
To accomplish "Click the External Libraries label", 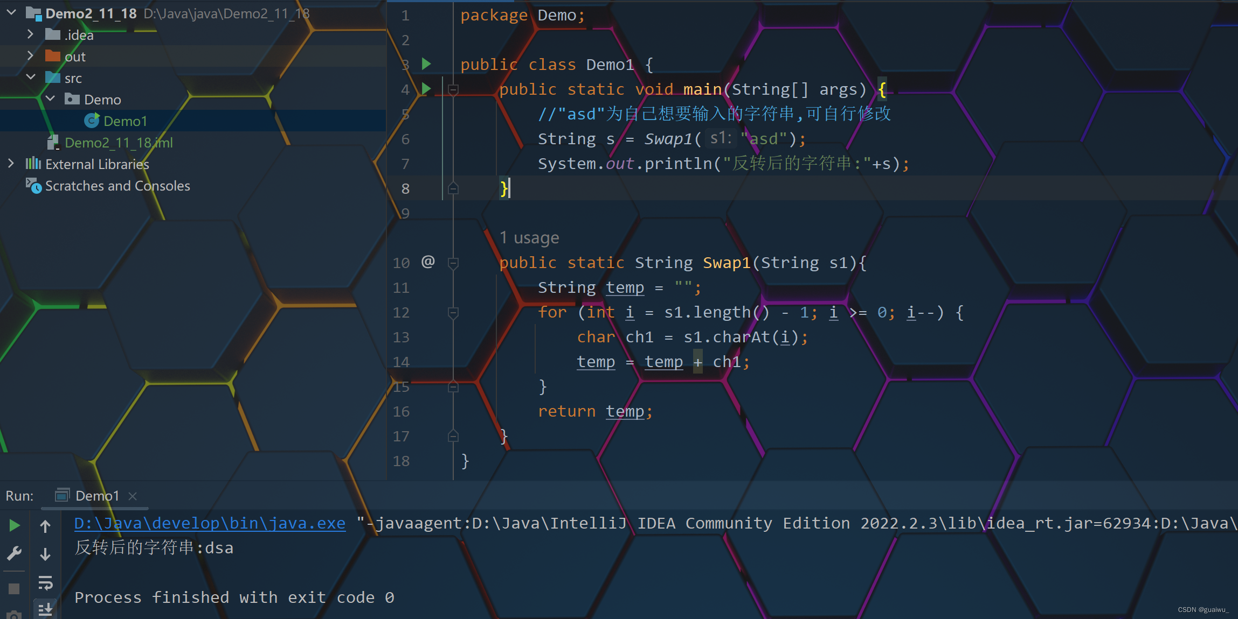I will pos(97,164).
